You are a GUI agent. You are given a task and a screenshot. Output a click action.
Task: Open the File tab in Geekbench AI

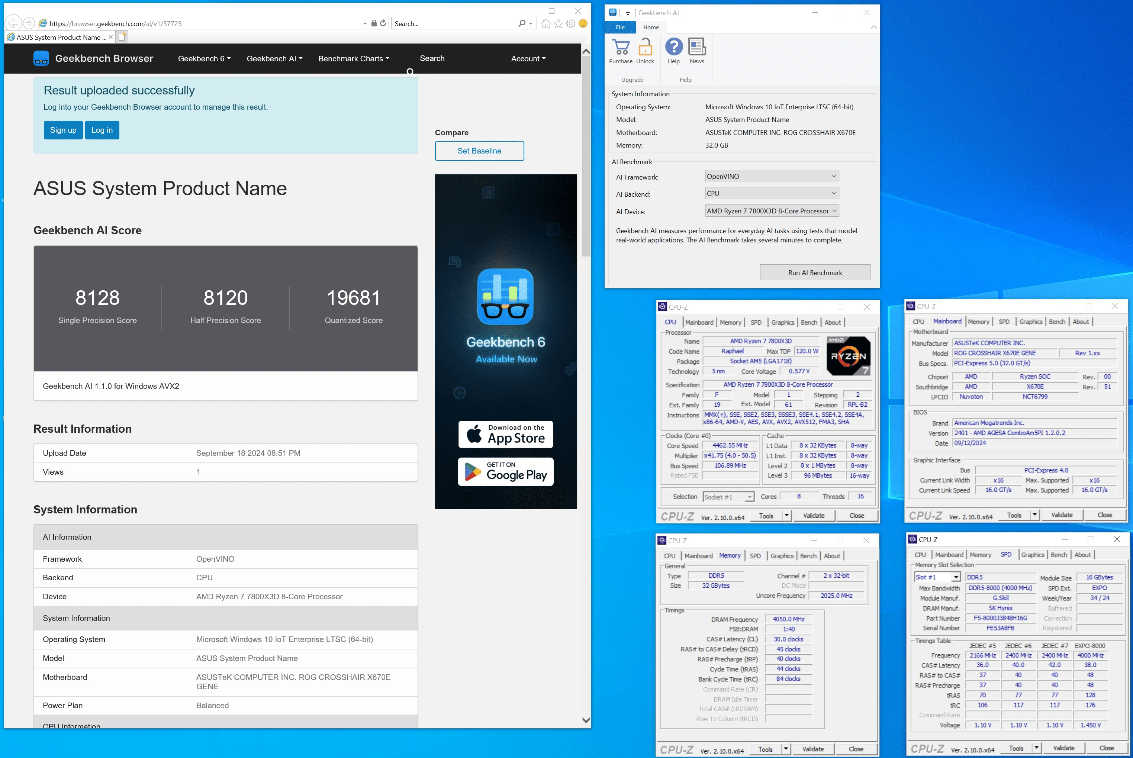(x=621, y=27)
